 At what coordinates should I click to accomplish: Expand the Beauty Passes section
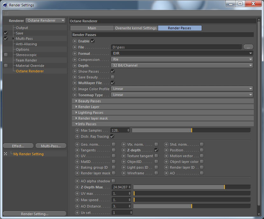coord(76,101)
